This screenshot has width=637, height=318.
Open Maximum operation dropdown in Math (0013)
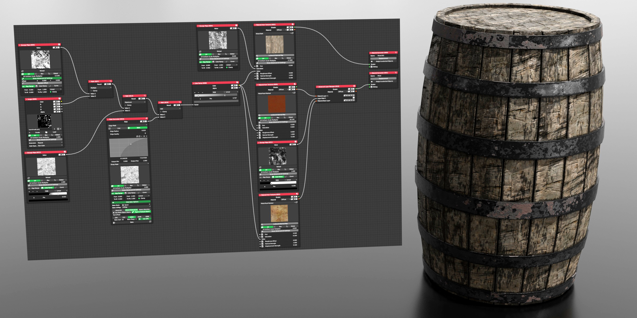pos(135,102)
